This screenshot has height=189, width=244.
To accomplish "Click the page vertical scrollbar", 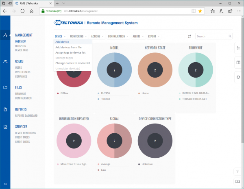I will 242,81.
